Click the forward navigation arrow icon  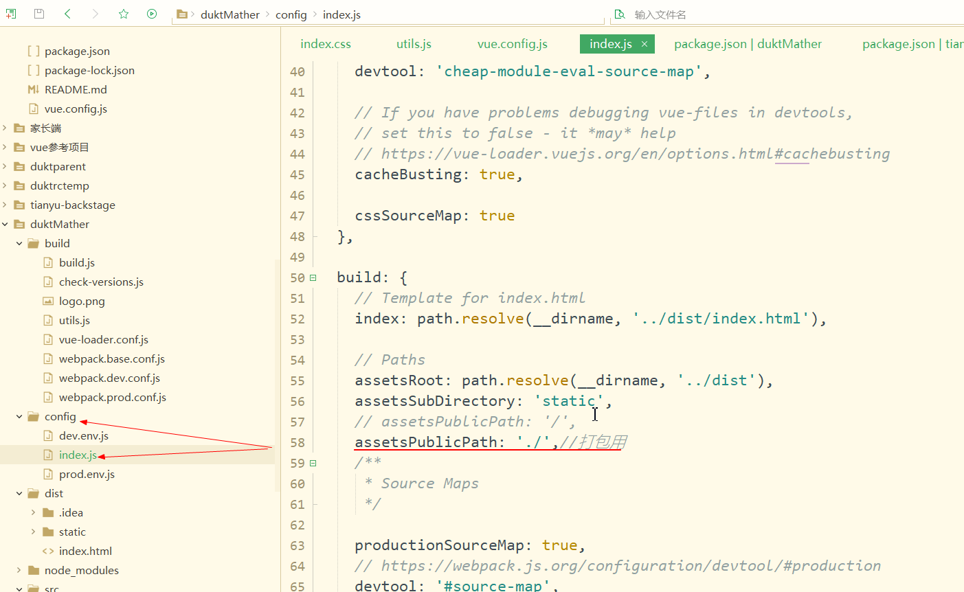94,14
